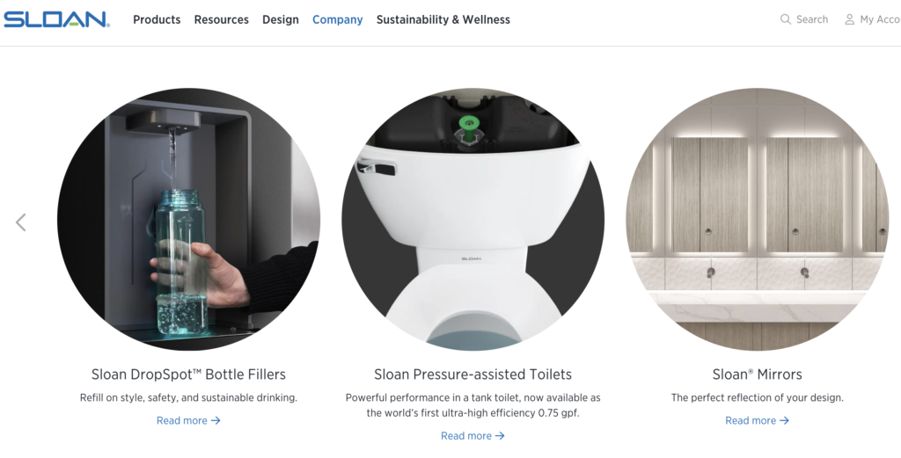Screen dimensions: 901x458
Task: Go to previous carousel slide arrow
Action: pyautogui.click(x=21, y=222)
